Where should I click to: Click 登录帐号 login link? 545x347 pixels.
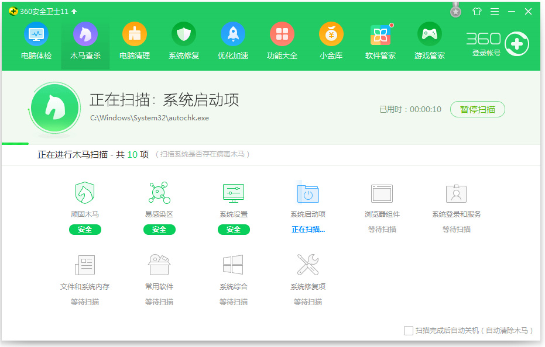coord(486,53)
